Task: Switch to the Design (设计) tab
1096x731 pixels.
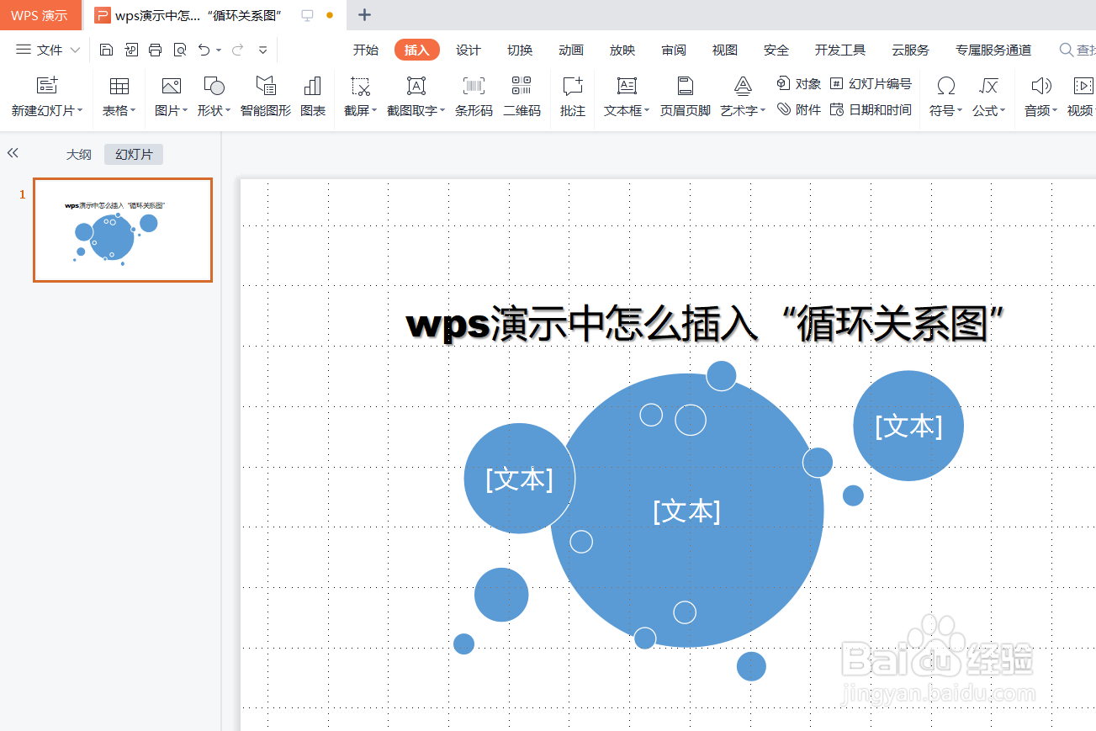Action: 469,50
